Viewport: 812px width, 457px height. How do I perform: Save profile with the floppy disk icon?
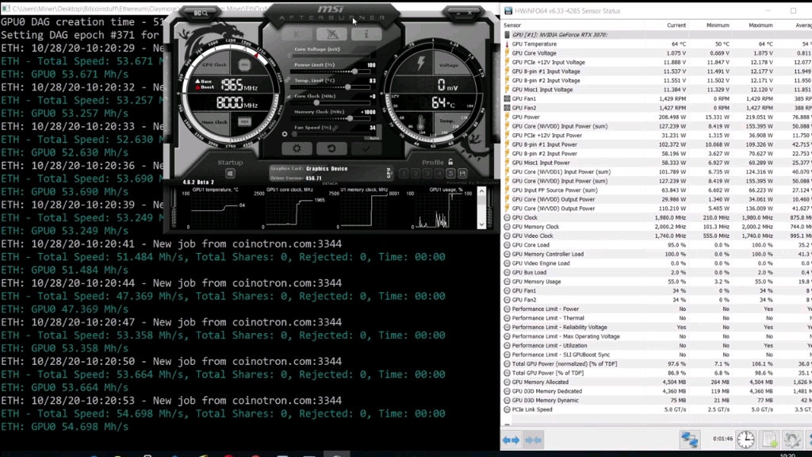click(462, 174)
